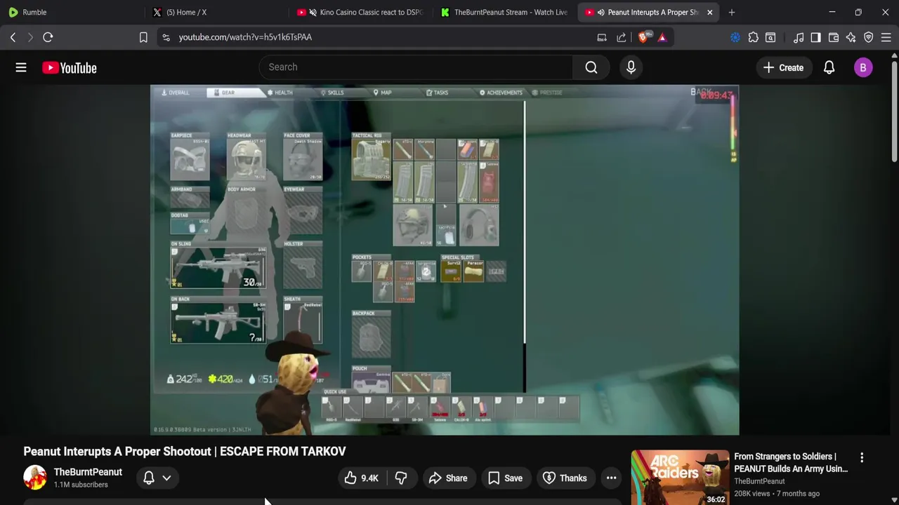899x505 pixels.
Task: Bookmark this page with bookmark icon
Action: [x=143, y=37]
